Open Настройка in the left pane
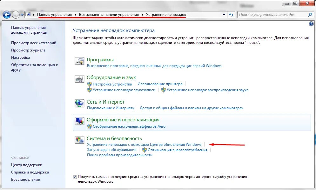This screenshot has height=190, width=316. click(20, 58)
